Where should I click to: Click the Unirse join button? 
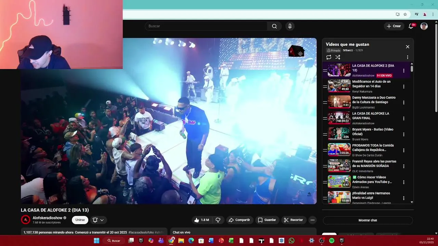(80, 220)
